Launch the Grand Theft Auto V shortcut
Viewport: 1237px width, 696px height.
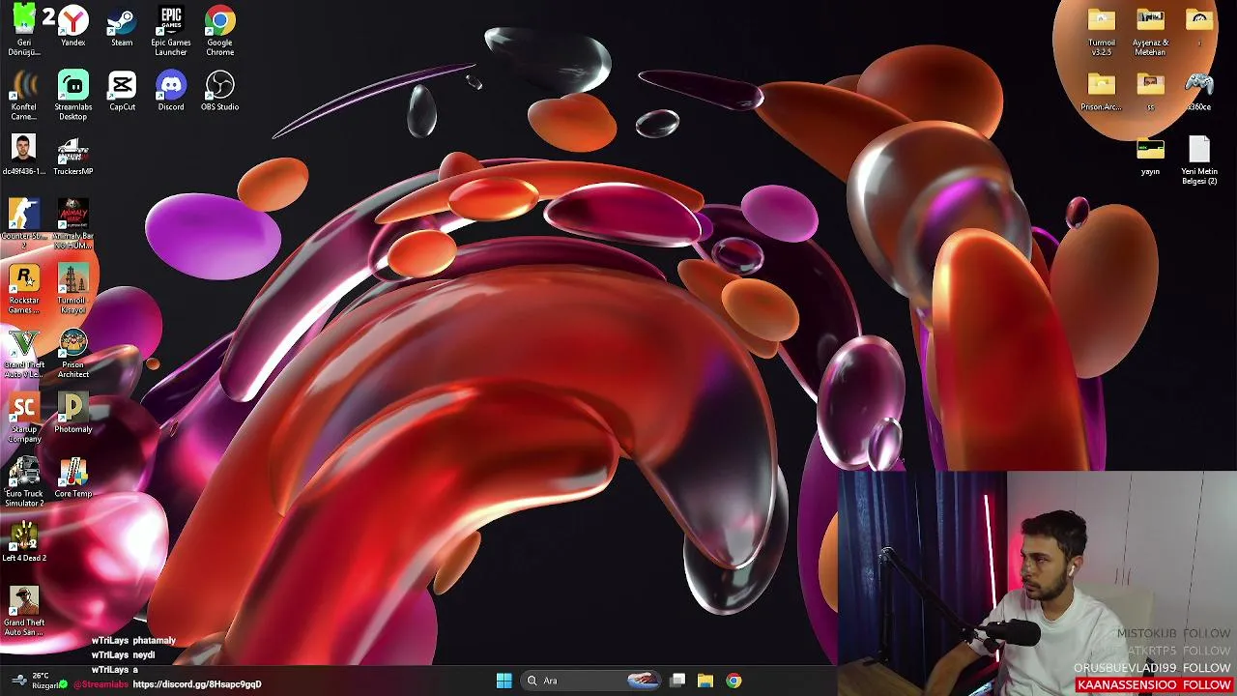click(24, 353)
